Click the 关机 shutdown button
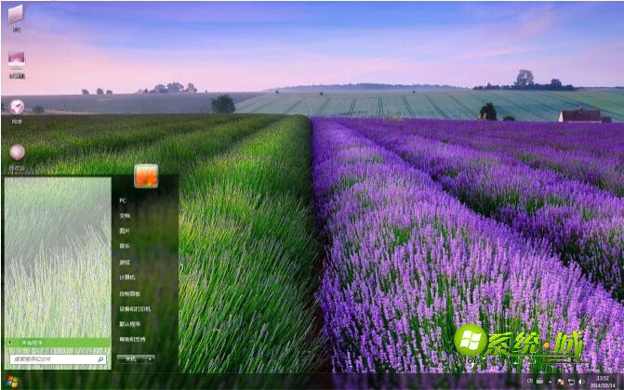 click(131, 358)
